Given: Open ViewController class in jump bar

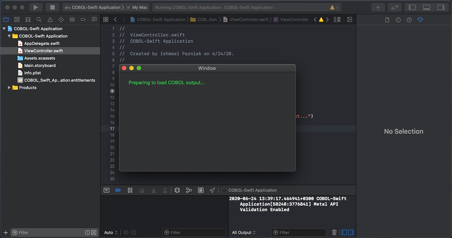Looking at the screenshot, I should 291,20.
